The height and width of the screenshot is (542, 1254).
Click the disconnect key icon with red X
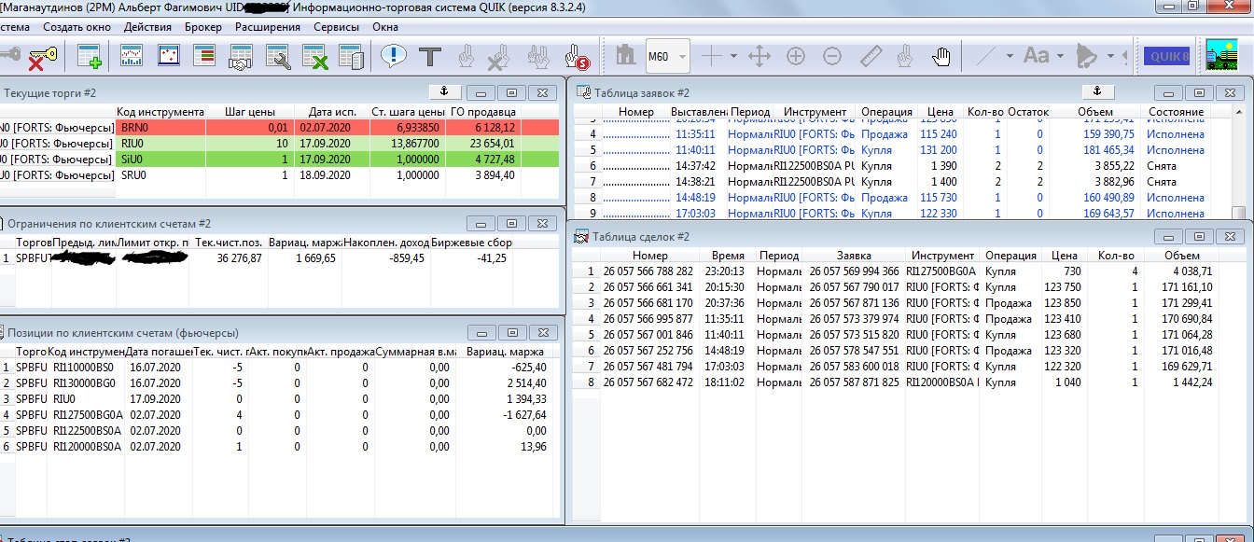tap(40, 57)
